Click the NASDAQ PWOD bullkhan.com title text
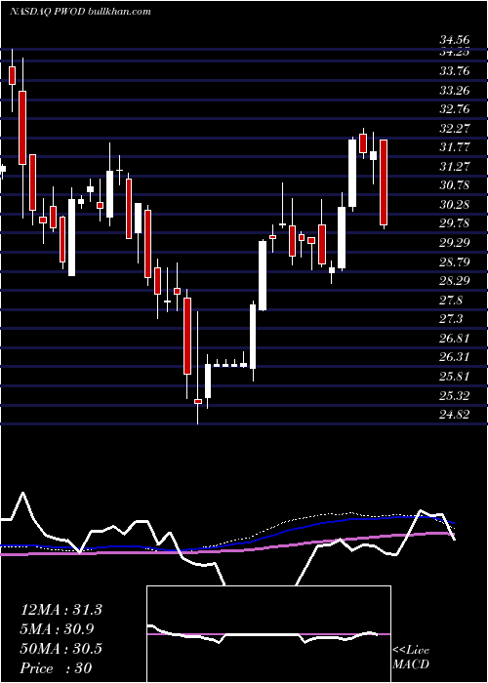488x683 pixels. point(80,11)
